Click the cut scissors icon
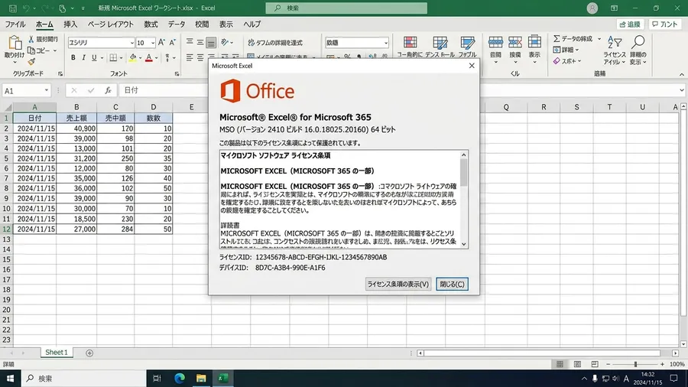This screenshot has width=688, height=387. point(31,39)
